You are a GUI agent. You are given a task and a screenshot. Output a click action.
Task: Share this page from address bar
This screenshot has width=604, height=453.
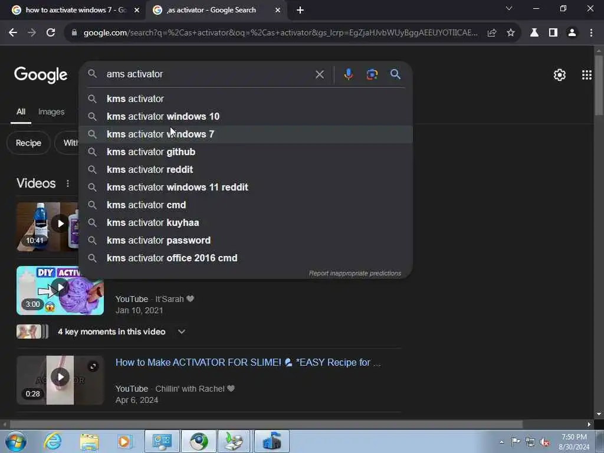click(x=491, y=33)
